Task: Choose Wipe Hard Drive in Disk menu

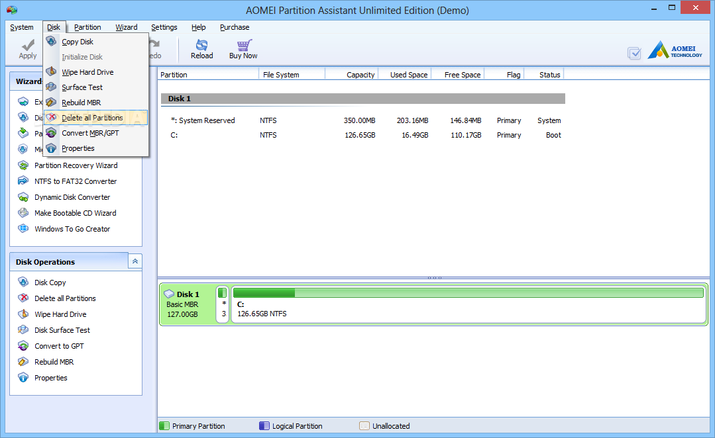Action: click(96, 72)
